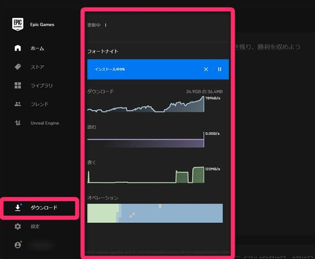
Task: Click the 0.00B/s read speed value
Action: (212, 133)
